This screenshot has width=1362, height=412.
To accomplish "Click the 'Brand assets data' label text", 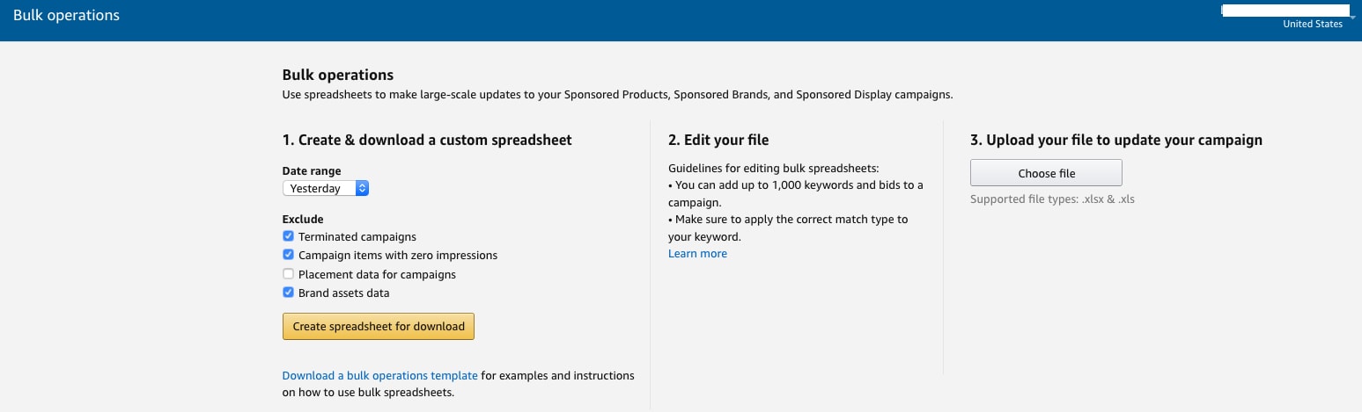I will (343, 293).
